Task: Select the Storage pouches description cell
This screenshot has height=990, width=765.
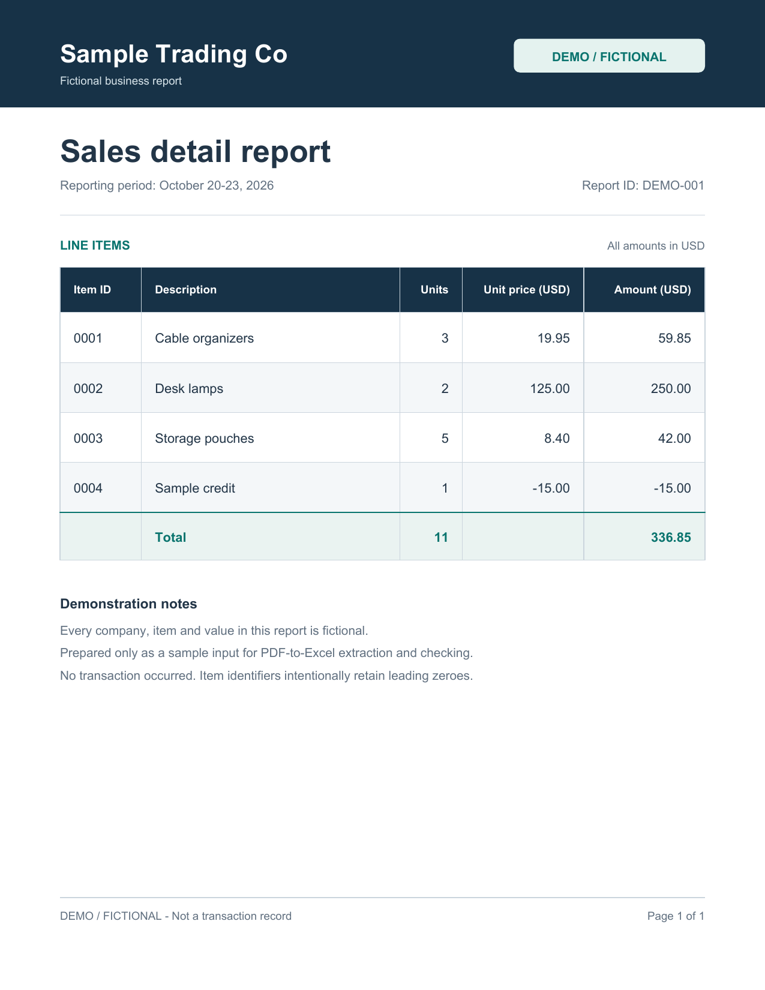Action: coord(271,438)
